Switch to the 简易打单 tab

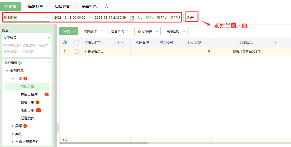point(36,6)
